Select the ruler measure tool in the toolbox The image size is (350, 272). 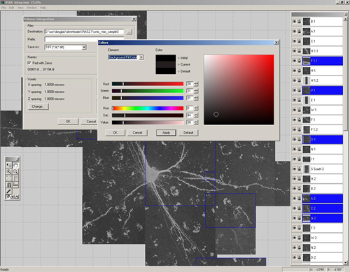pyautogui.click(x=15, y=185)
